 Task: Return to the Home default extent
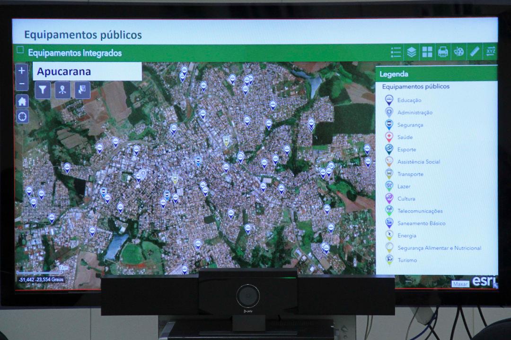click(x=22, y=101)
